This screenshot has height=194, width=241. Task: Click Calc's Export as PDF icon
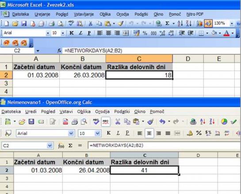[65, 122]
